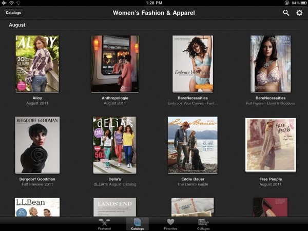The image size is (308, 231).
Task: Click the 'Eddie Bauer' title text
Action: (x=192, y=179)
